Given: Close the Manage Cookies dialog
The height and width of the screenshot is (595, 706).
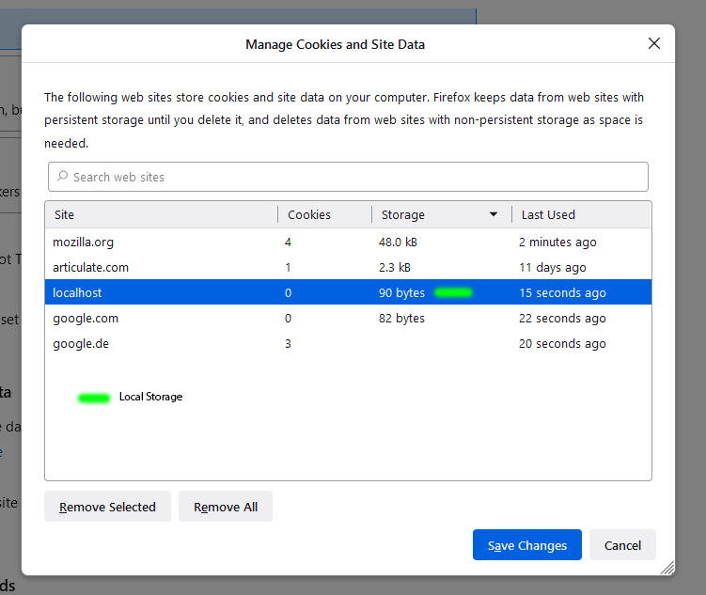Looking at the screenshot, I should pos(654,43).
